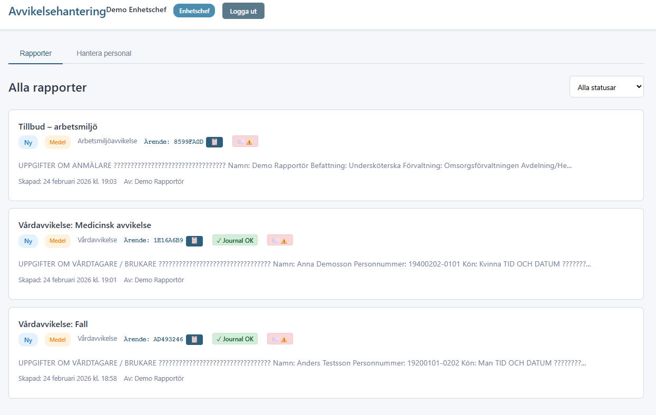Click the Demo Enhetschef user name
The width and height of the screenshot is (656, 415).
click(x=136, y=9)
